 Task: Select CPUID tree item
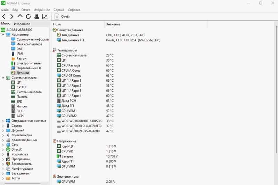click(21, 87)
